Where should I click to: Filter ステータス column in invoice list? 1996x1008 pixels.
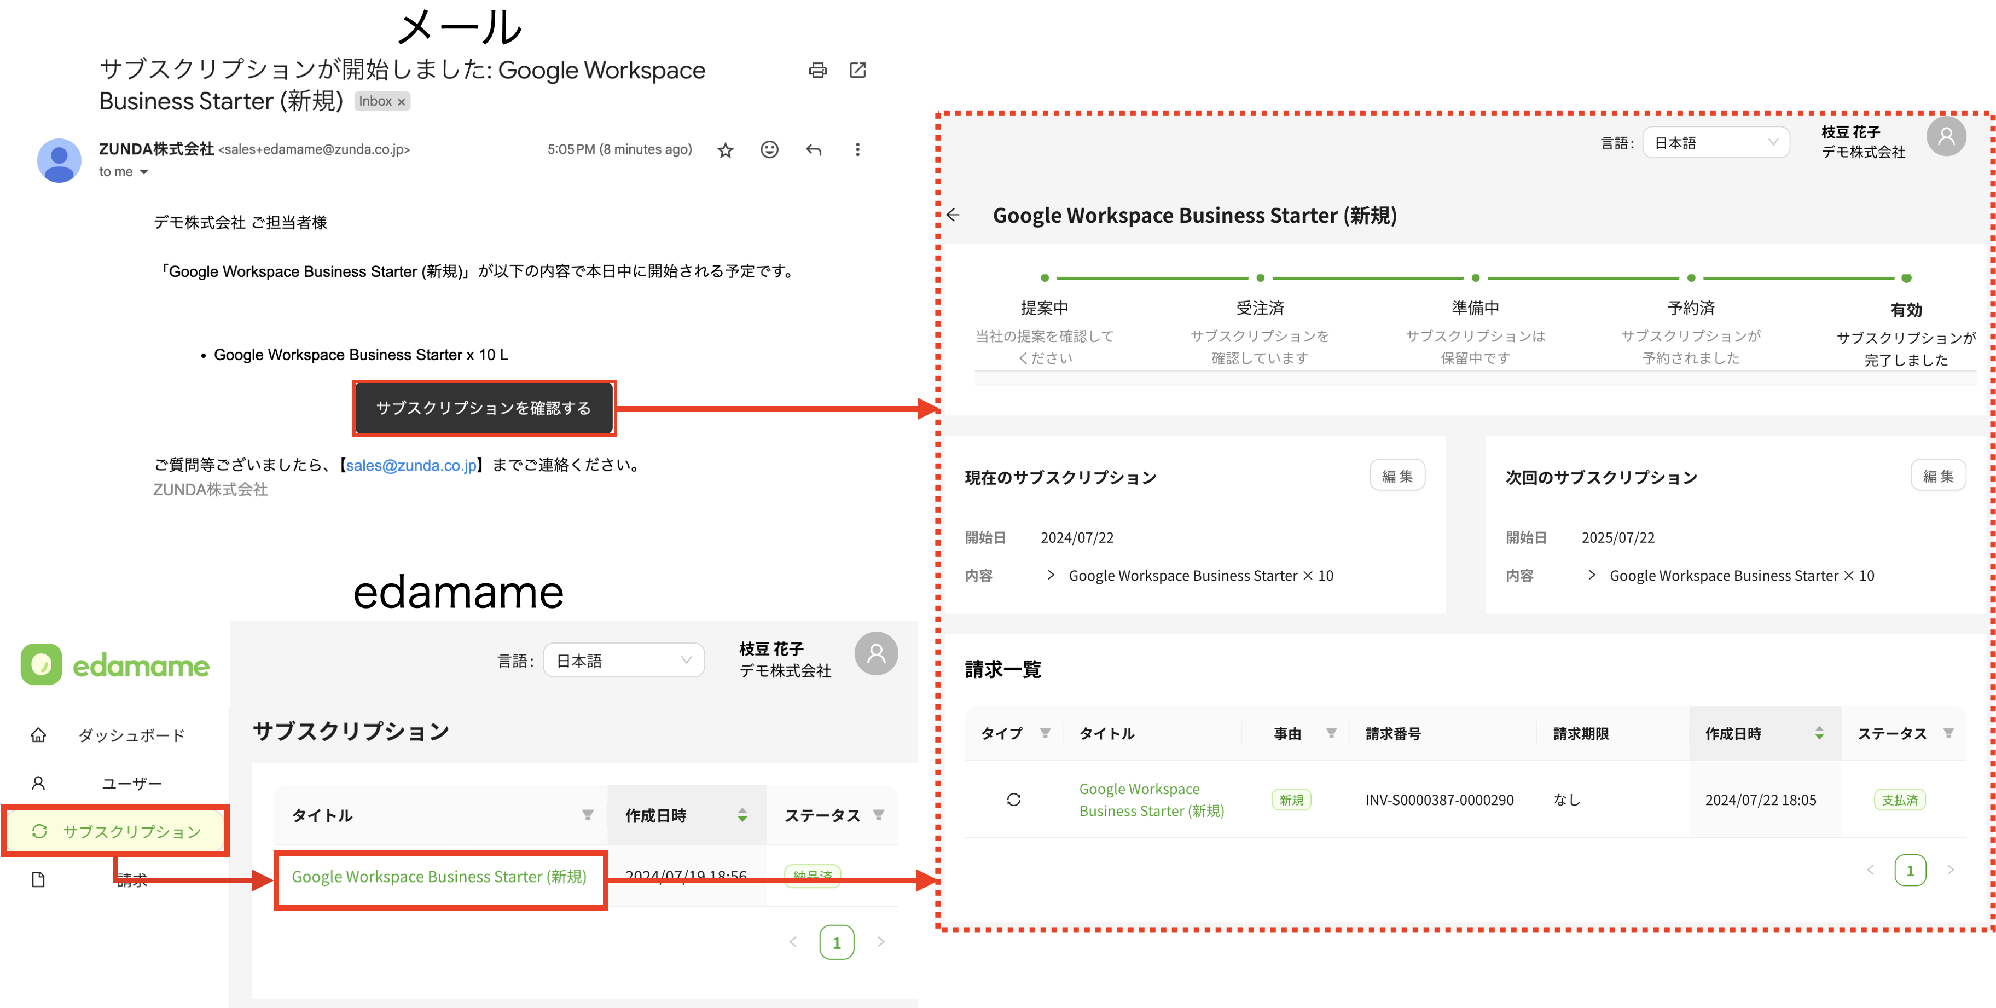(1949, 733)
